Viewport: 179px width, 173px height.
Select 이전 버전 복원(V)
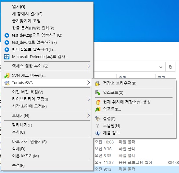[47, 92]
